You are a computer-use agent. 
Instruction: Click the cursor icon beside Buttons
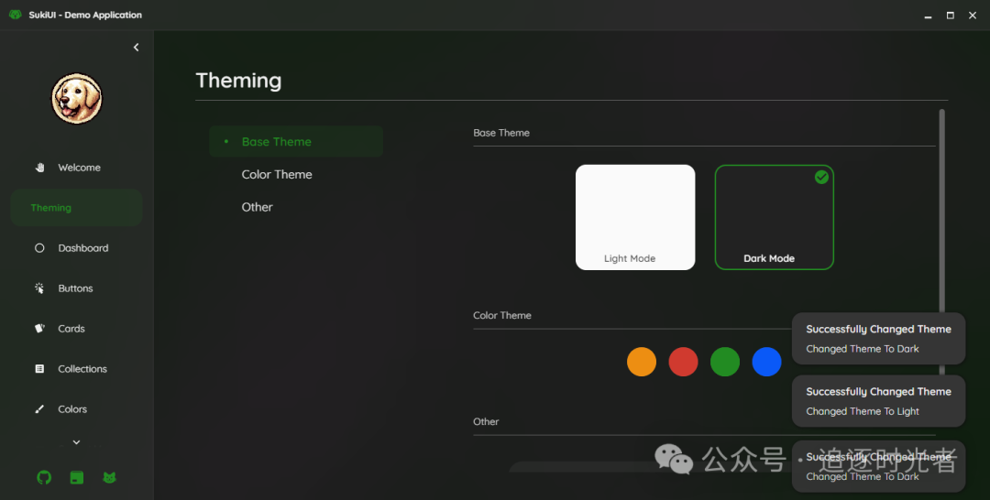(39, 288)
